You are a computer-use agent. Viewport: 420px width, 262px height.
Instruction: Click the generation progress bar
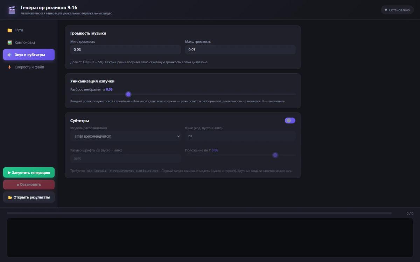coord(199,213)
